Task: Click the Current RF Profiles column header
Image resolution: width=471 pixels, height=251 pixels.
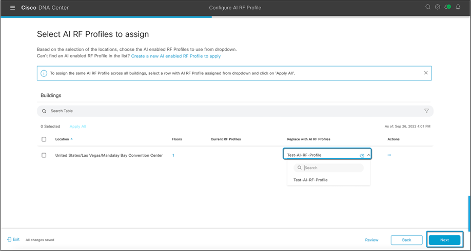Action: (x=226, y=139)
